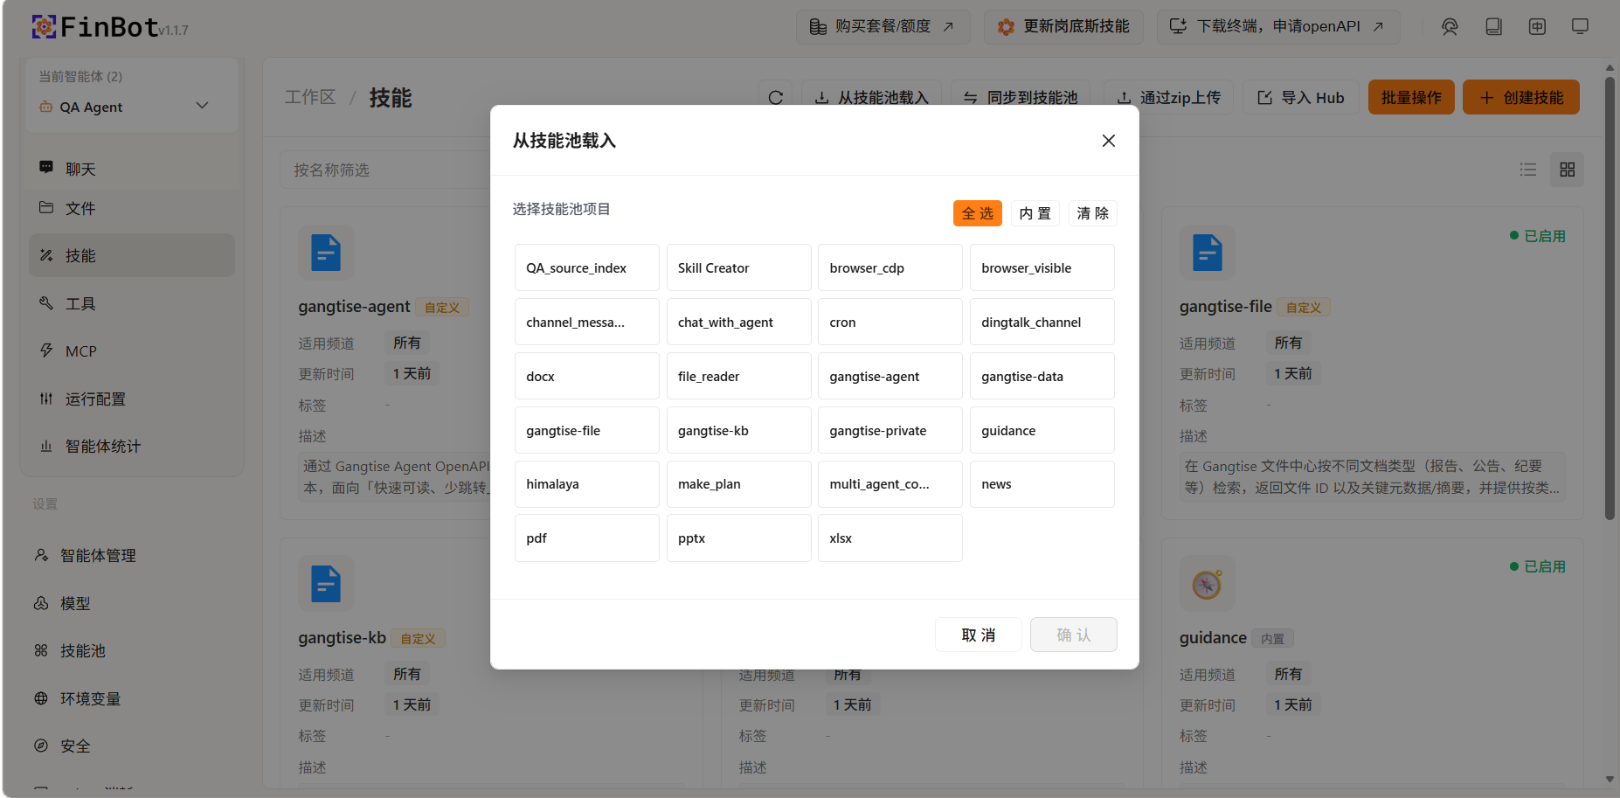Select the browser_cdp skill
Screen dimensions: 1620x798
tap(890, 267)
